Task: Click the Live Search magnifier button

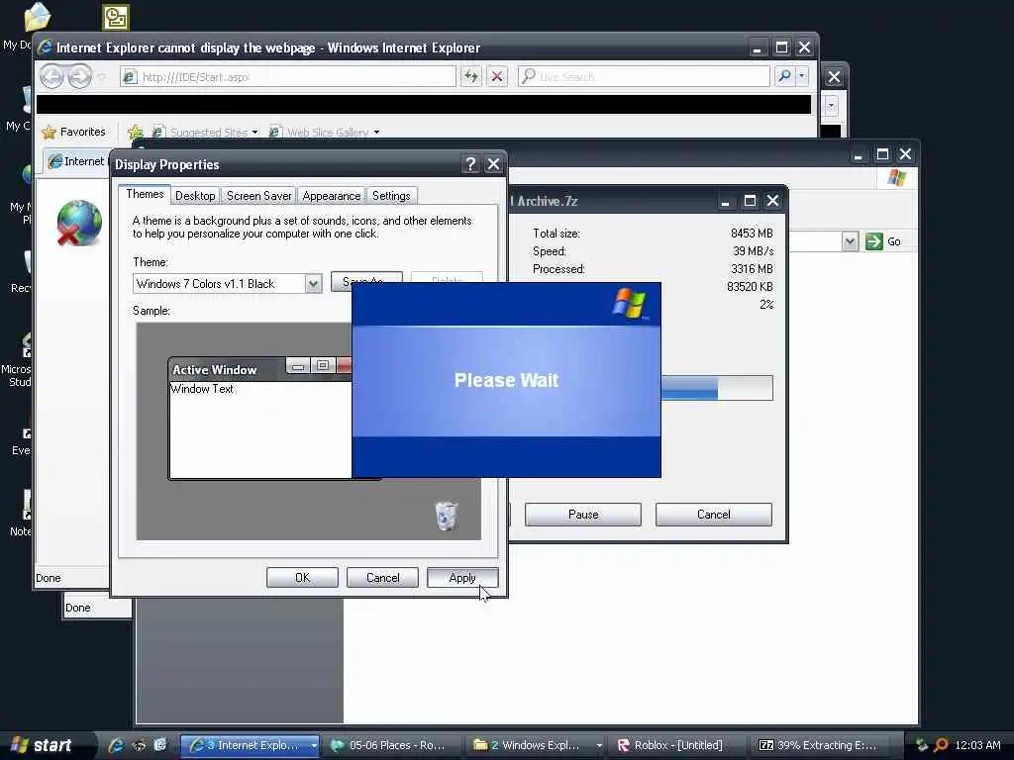Action: click(784, 76)
